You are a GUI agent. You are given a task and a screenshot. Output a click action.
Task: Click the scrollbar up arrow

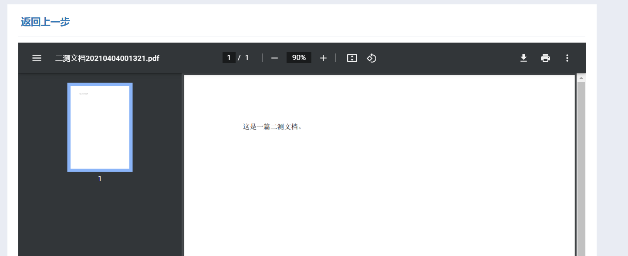tap(581, 78)
